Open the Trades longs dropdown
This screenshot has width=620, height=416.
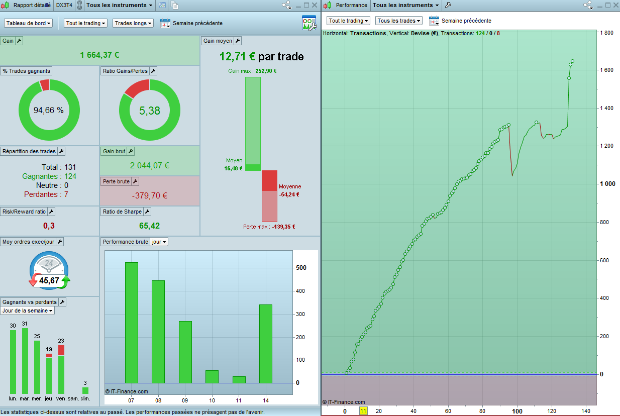[133, 23]
